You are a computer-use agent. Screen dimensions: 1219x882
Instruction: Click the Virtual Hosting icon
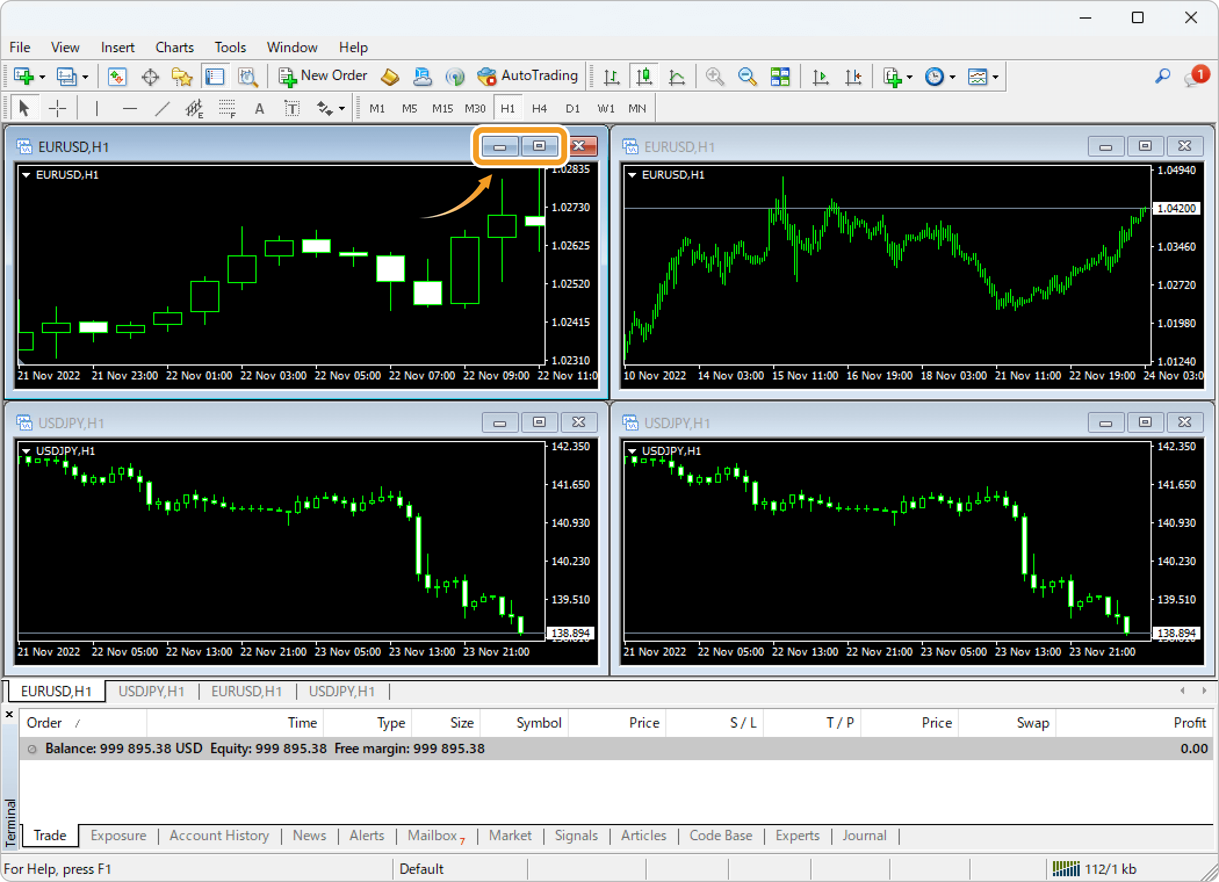coord(422,77)
